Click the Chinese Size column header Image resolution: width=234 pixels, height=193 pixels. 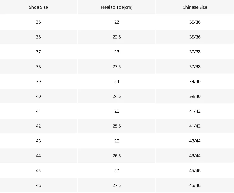pos(195,7)
